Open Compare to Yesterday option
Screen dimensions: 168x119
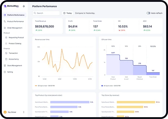tap(85, 13)
